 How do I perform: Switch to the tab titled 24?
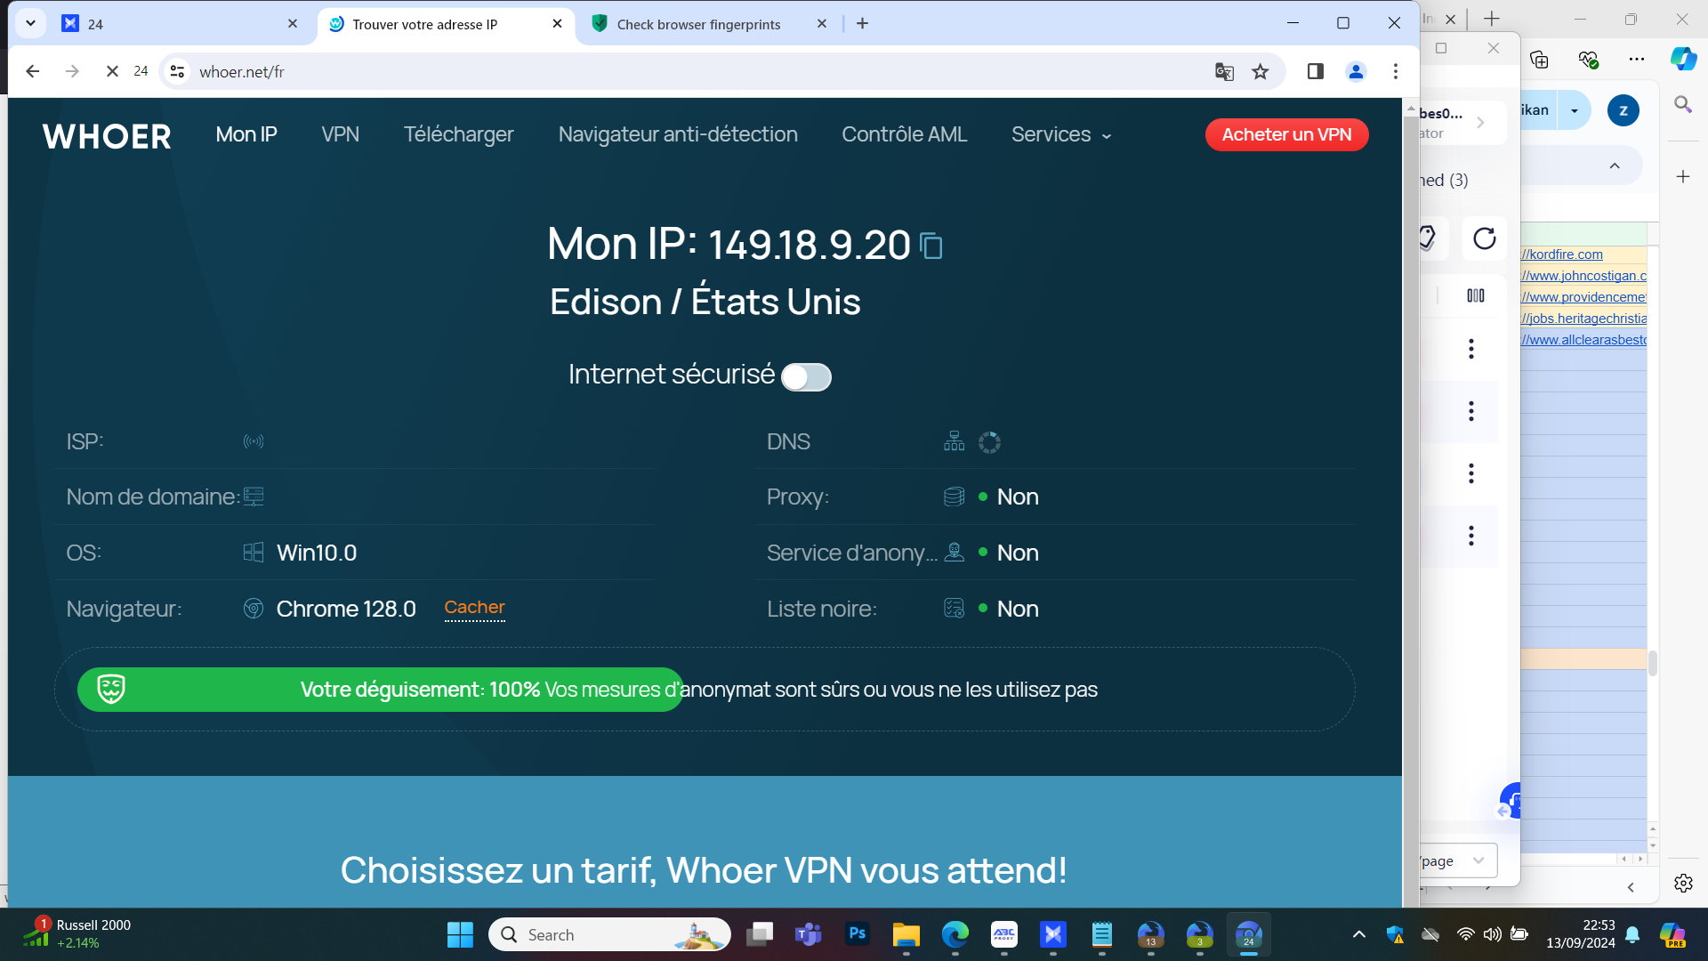tap(178, 24)
